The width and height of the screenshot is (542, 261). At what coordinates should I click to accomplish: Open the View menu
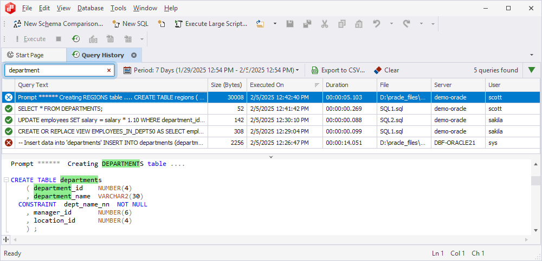[63, 8]
